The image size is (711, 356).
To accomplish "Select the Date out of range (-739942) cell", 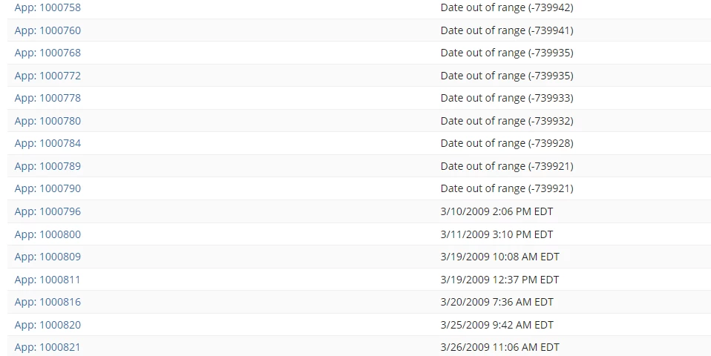I will (507, 7).
